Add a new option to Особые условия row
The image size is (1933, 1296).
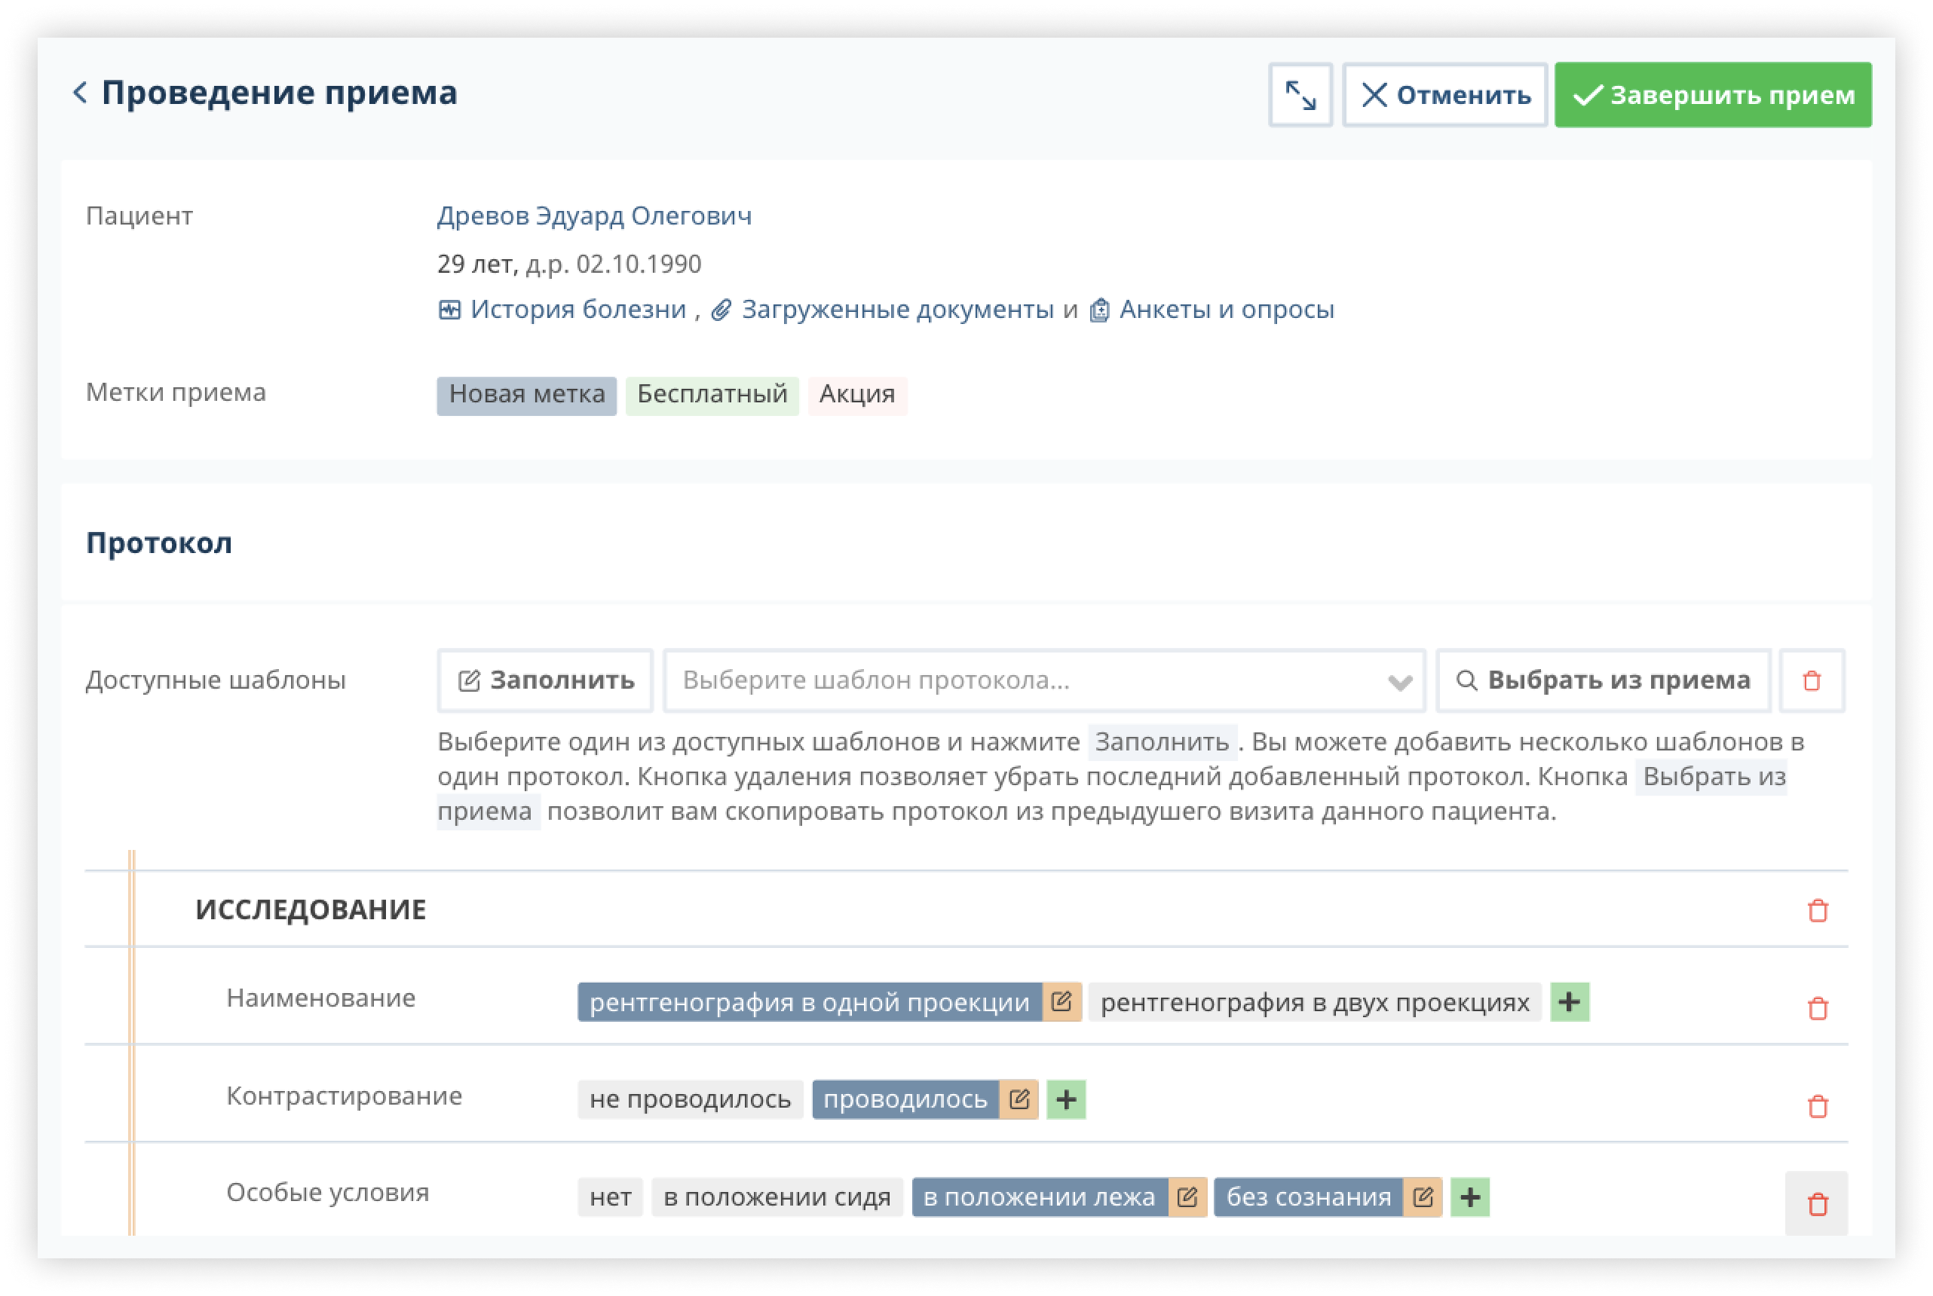click(1470, 1197)
